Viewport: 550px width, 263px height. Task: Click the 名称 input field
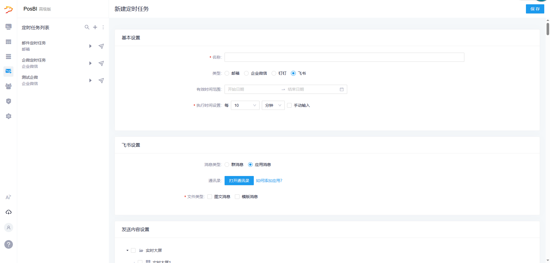click(x=344, y=57)
